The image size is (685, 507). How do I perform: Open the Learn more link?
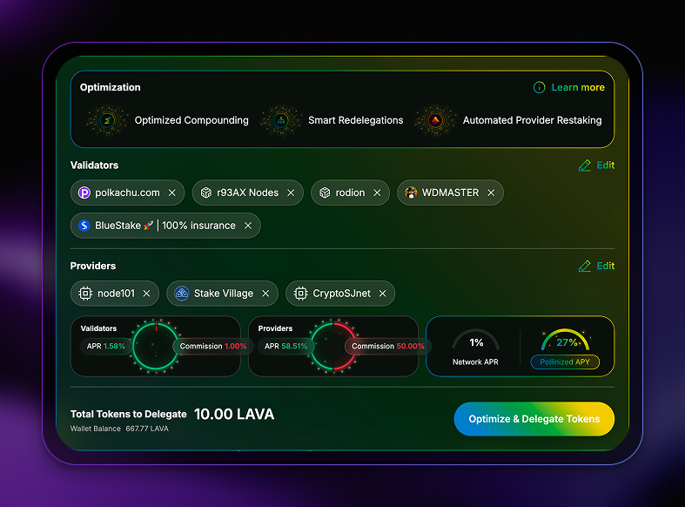click(577, 87)
